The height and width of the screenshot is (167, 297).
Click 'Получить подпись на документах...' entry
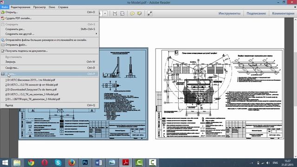pos(50,51)
